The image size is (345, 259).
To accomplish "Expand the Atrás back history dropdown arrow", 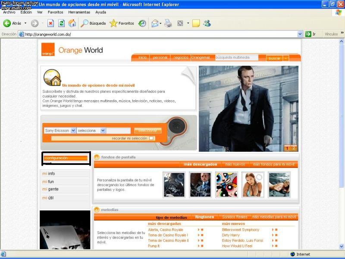I will pos(25,23).
